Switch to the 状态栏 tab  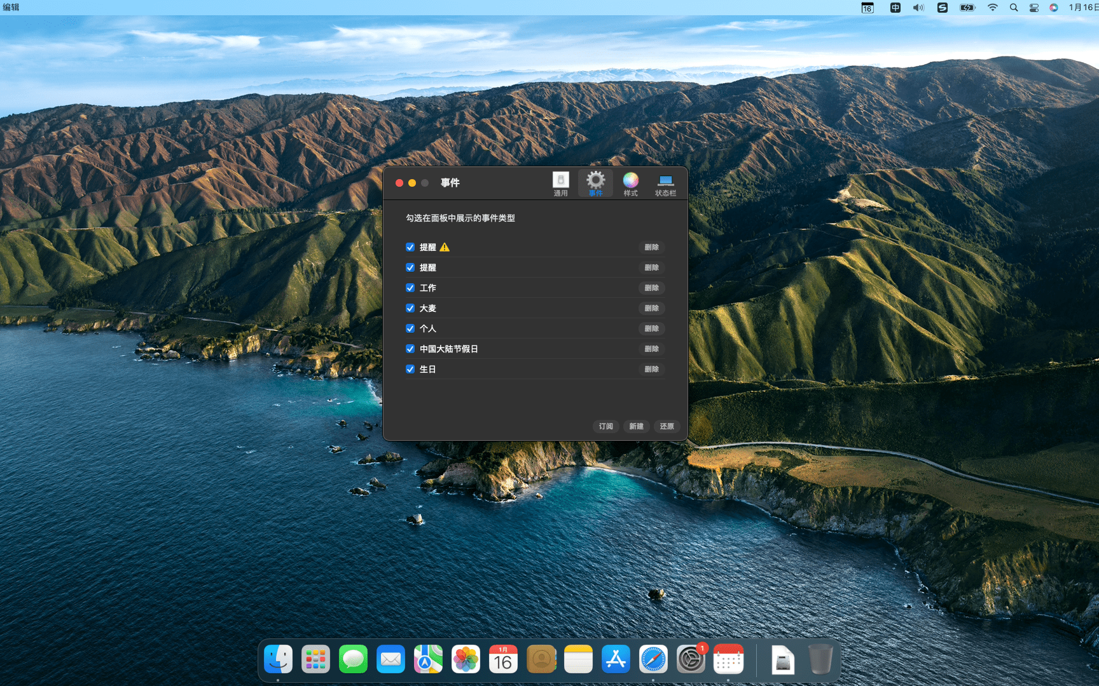pos(665,184)
